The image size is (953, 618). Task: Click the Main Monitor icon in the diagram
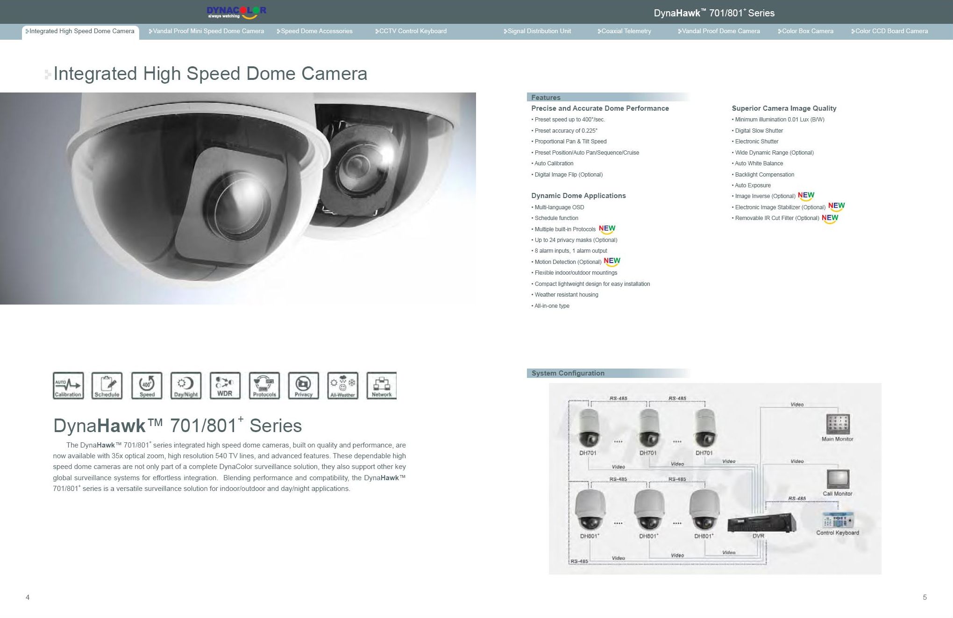pyautogui.click(x=838, y=424)
